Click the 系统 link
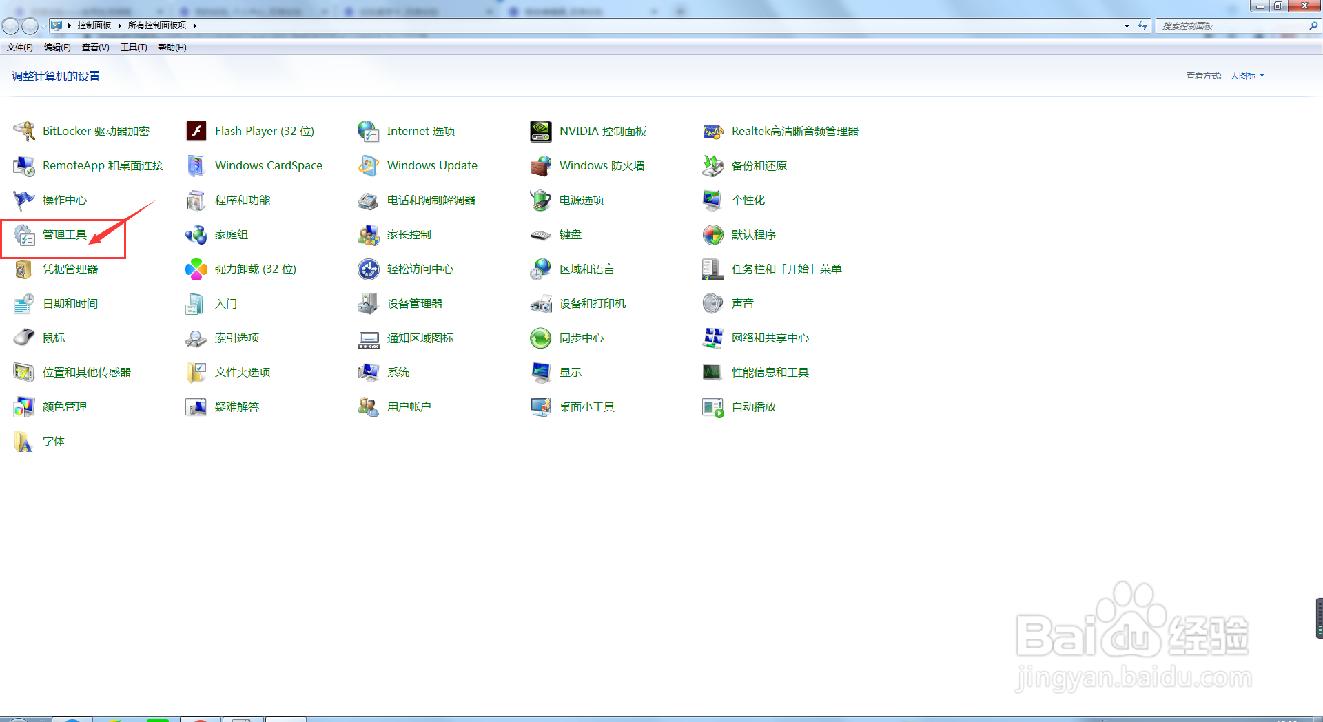1323x722 pixels. [398, 372]
